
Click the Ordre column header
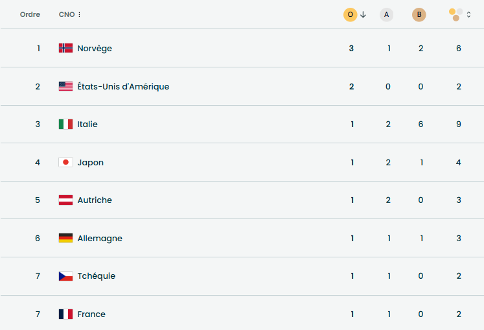tap(30, 15)
